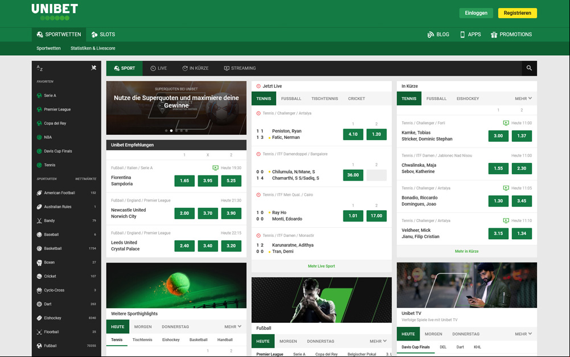Select odds 3.20 for Crystal Palace

click(x=231, y=246)
